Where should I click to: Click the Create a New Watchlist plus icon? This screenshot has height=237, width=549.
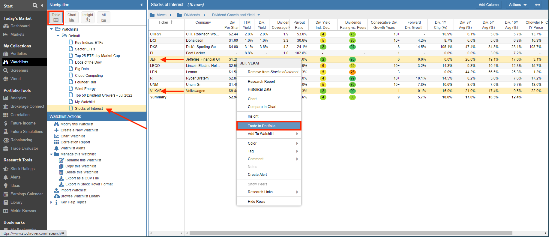pyautogui.click(x=56, y=130)
